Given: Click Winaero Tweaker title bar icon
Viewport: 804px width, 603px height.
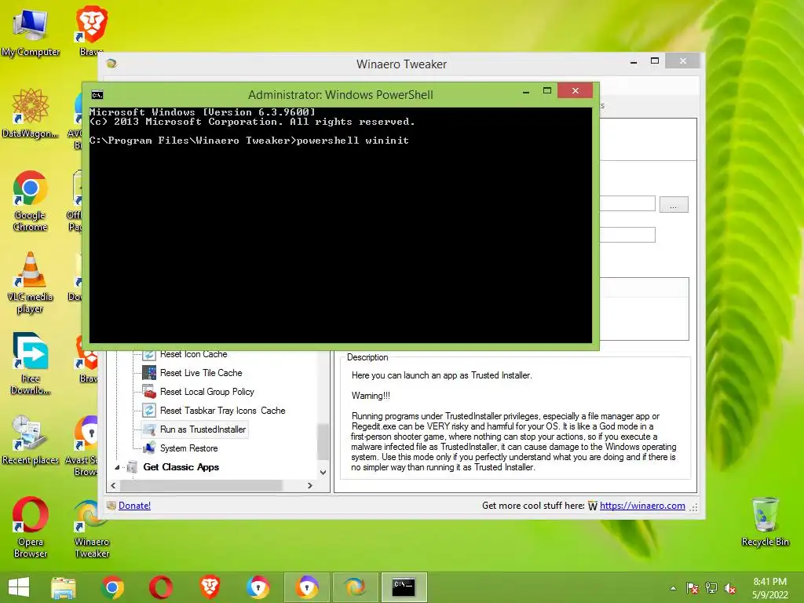Looking at the screenshot, I should [x=111, y=64].
